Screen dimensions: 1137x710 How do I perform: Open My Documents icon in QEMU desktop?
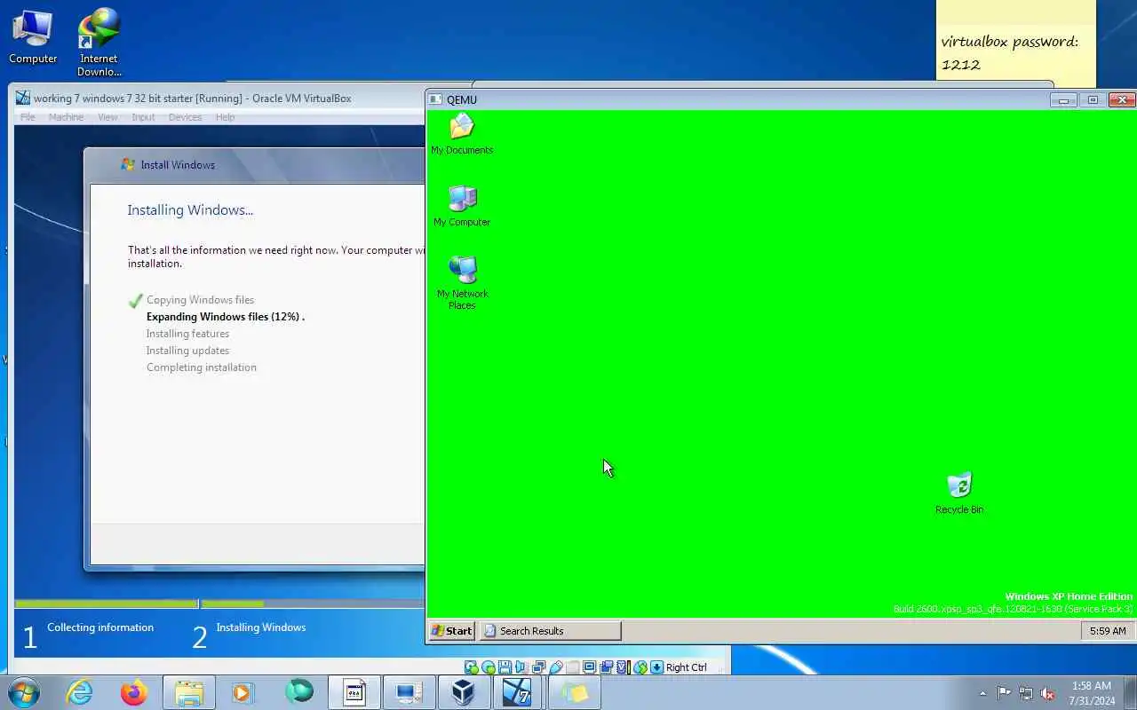(462, 135)
